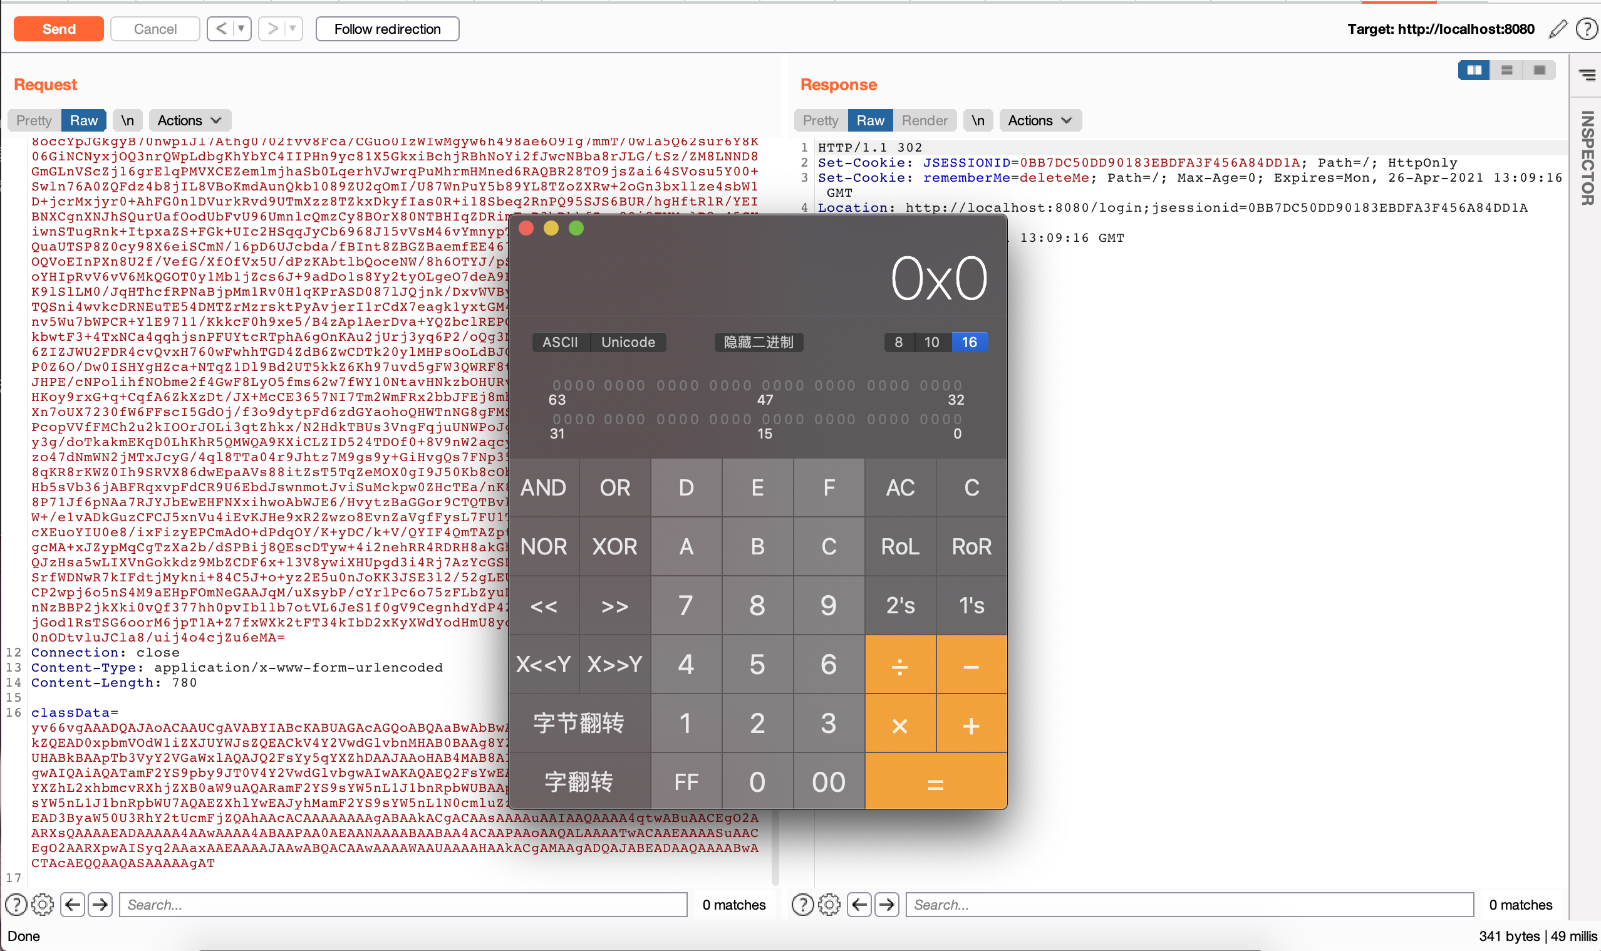1601x951 pixels.
Task: Select combined tabbed layout icon
Action: [1539, 71]
